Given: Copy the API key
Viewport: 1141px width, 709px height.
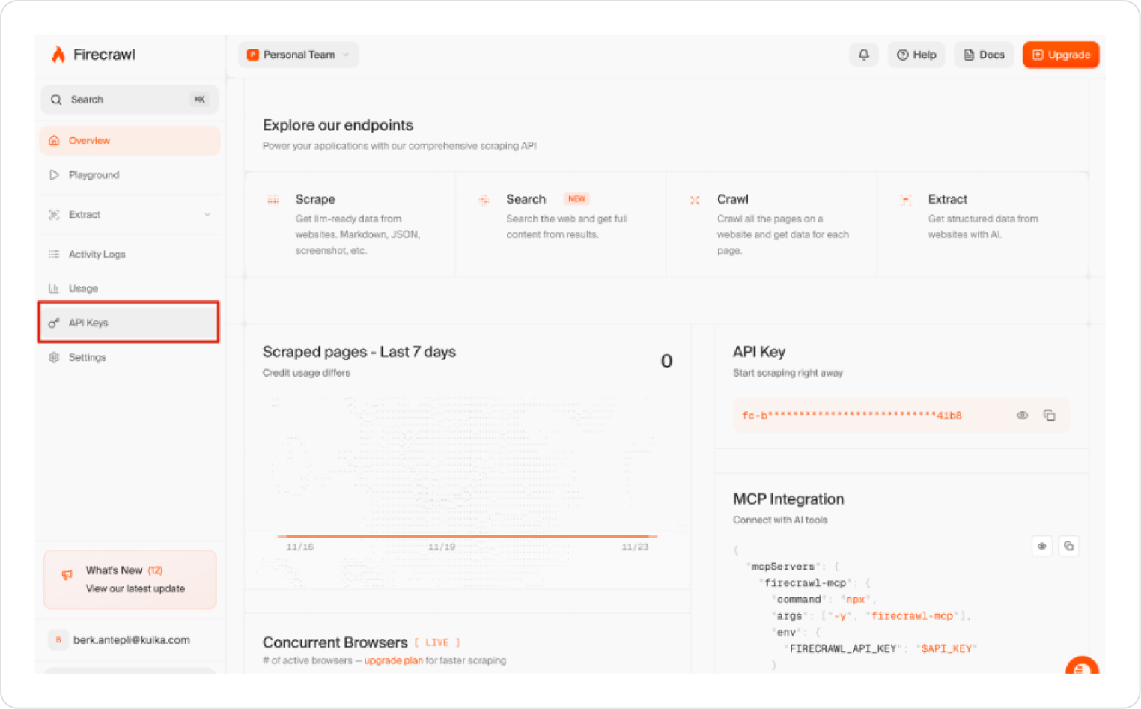Looking at the screenshot, I should click(x=1050, y=416).
